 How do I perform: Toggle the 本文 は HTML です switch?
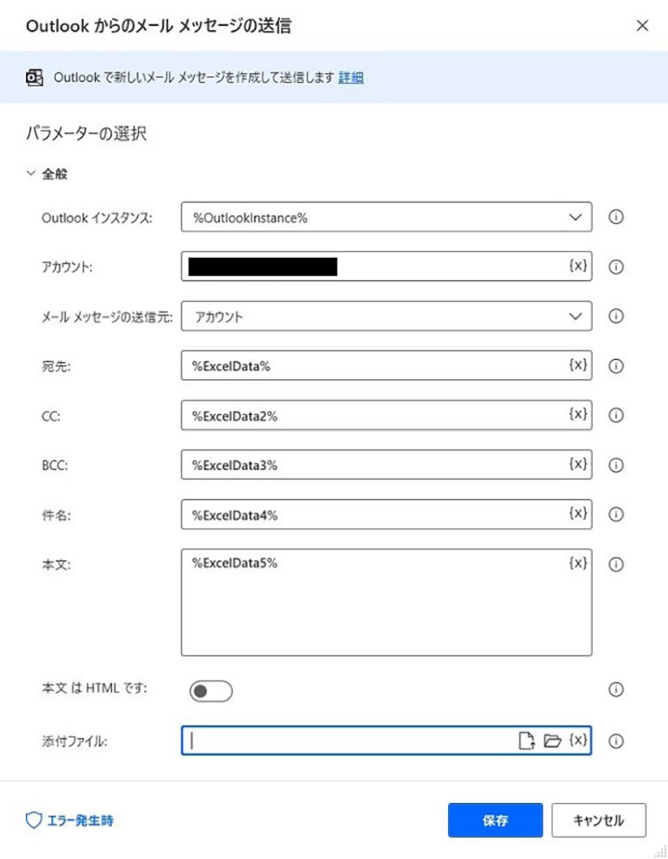[x=211, y=692]
